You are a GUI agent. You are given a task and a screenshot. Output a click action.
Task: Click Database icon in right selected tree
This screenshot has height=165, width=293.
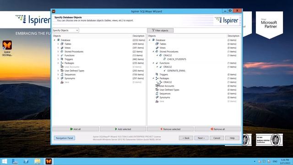[153, 40]
